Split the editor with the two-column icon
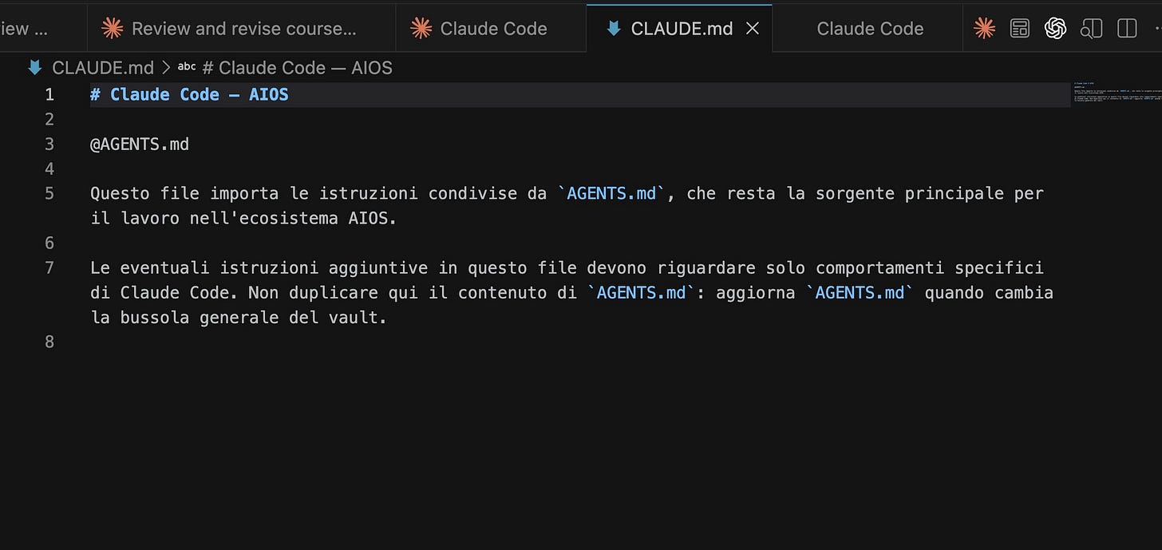The width and height of the screenshot is (1162, 550). tap(1127, 29)
